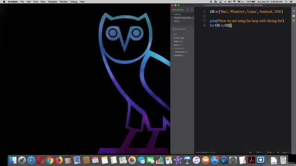Launch Google Chrome from the Dock

pyautogui.click(x=49, y=160)
